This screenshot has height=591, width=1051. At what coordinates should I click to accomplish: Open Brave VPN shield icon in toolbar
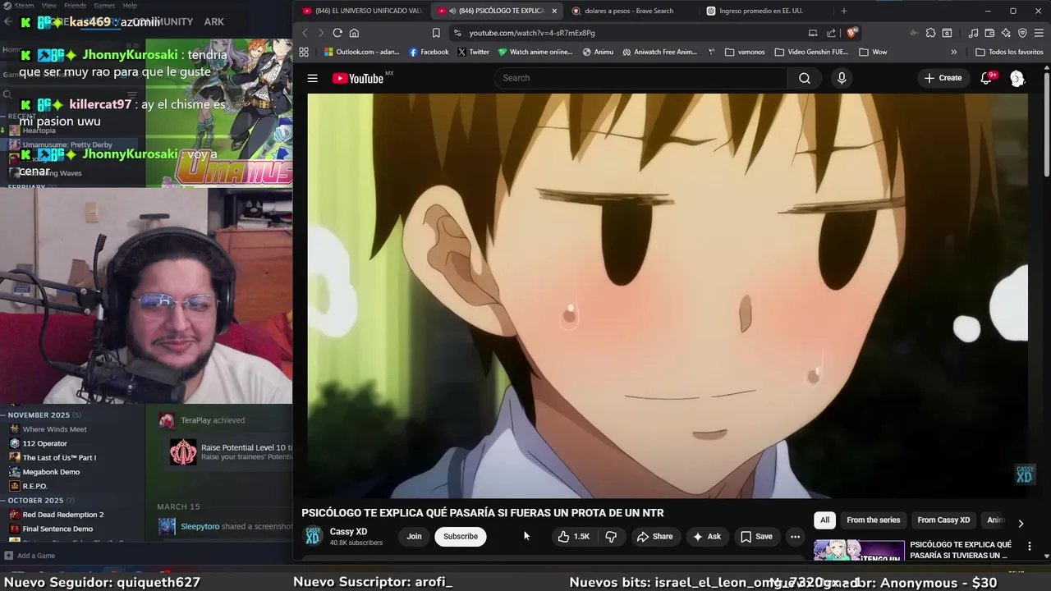(1022, 33)
